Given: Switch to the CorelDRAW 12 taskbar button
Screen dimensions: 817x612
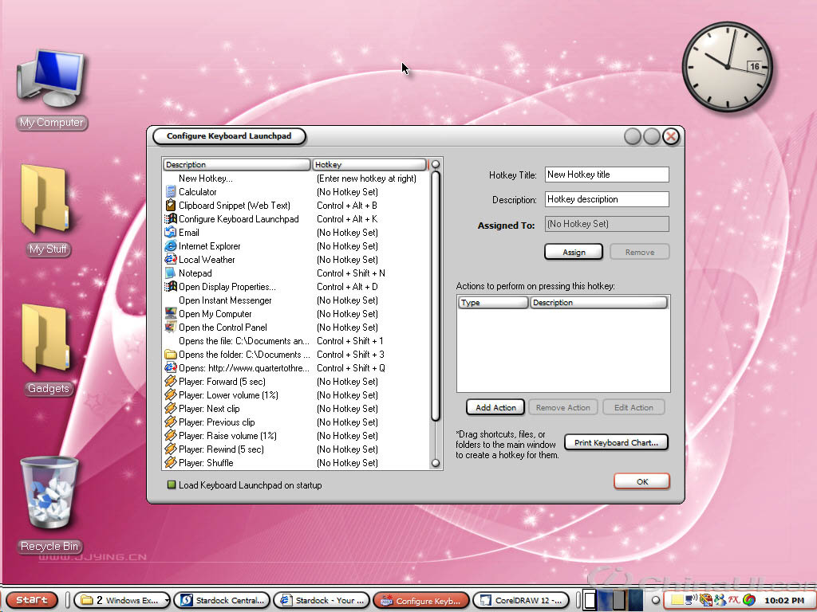Looking at the screenshot, I should click(x=520, y=600).
